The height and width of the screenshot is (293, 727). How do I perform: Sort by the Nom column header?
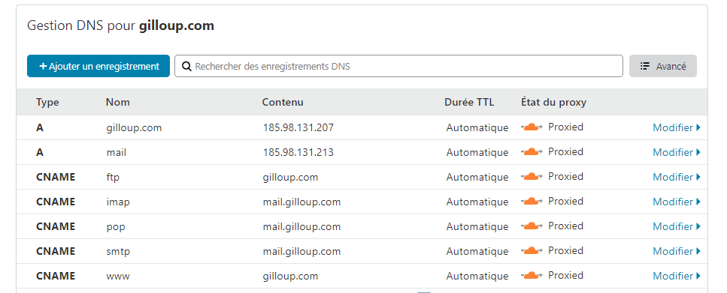118,102
